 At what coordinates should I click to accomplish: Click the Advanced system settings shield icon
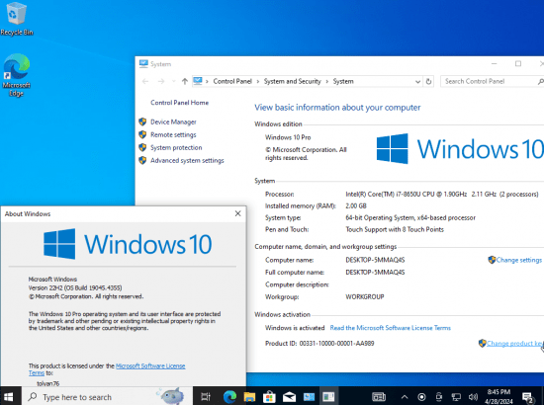coord(142,160)
